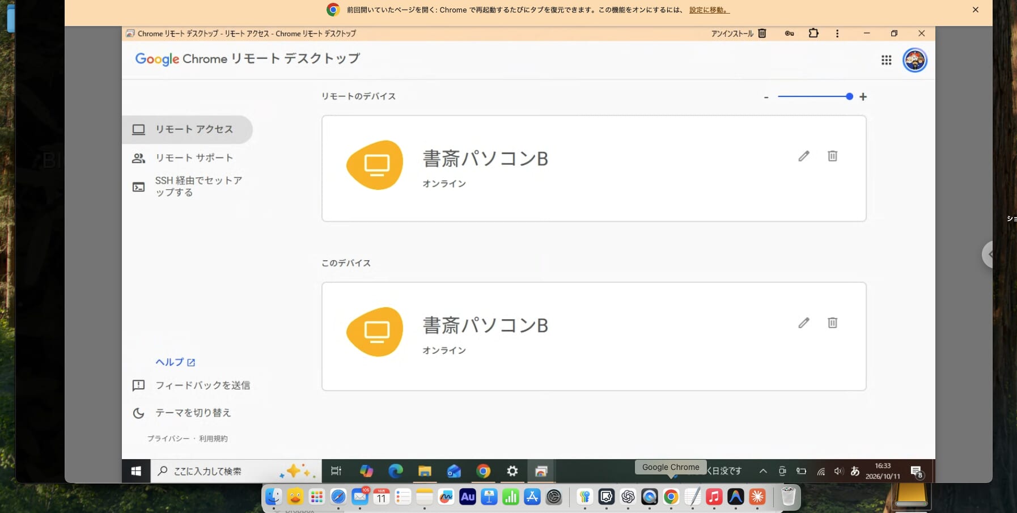
Task: Switch to リモート サポート
Action: point(187,158)
